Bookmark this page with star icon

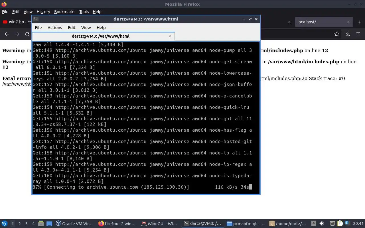[337, 34]
